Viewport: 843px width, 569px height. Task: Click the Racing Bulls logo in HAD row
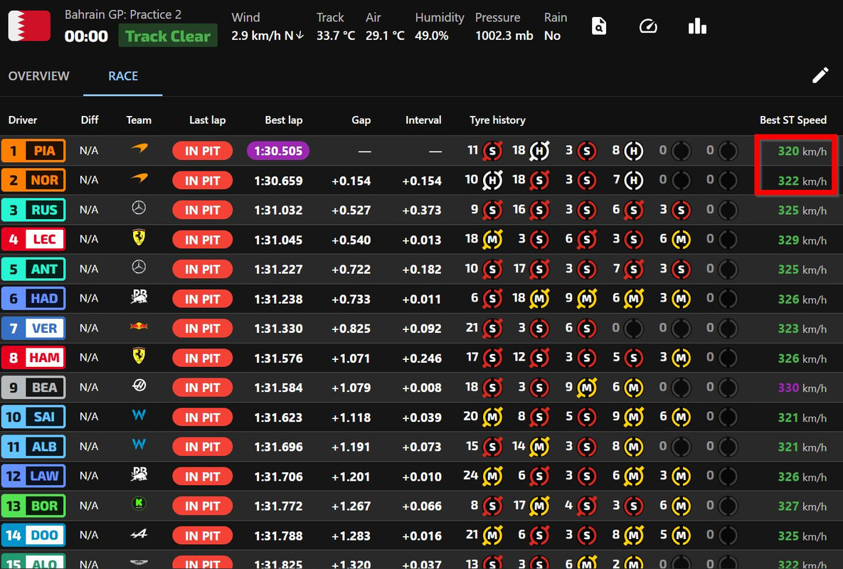click(139, 296)
